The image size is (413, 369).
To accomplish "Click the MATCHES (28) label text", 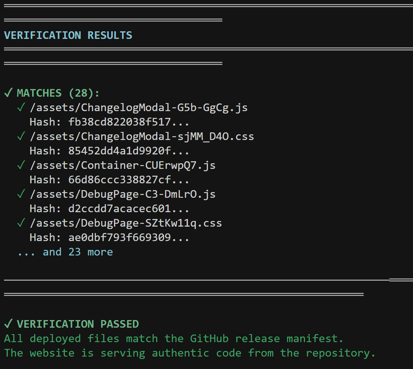I will 58,93.
